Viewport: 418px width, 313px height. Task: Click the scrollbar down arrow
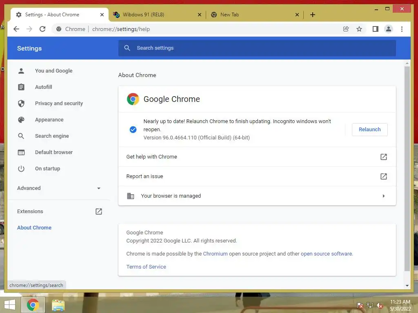tap(407, 286)
